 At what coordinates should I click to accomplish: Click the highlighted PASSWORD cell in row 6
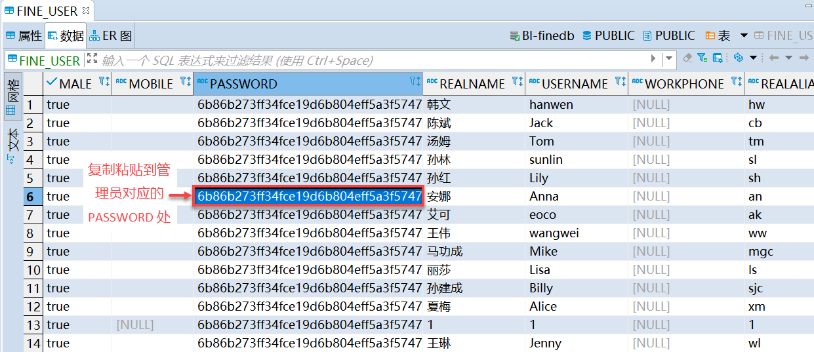(308, 196)
